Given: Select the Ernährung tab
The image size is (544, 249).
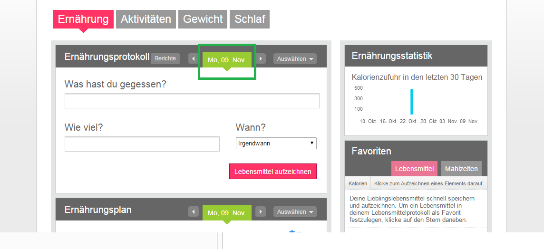Looking at the screenshot, I should click(x=83, y=19).
